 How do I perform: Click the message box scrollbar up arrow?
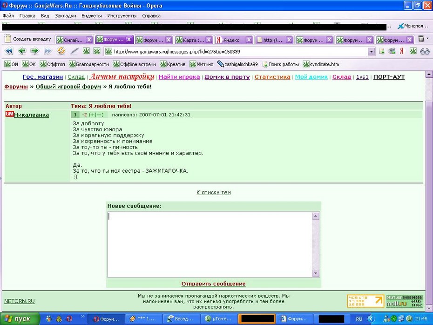point(316,216)
